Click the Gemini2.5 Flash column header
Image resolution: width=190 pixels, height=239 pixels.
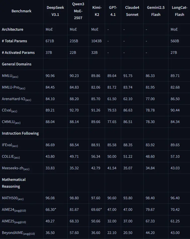tap(156, 11)
